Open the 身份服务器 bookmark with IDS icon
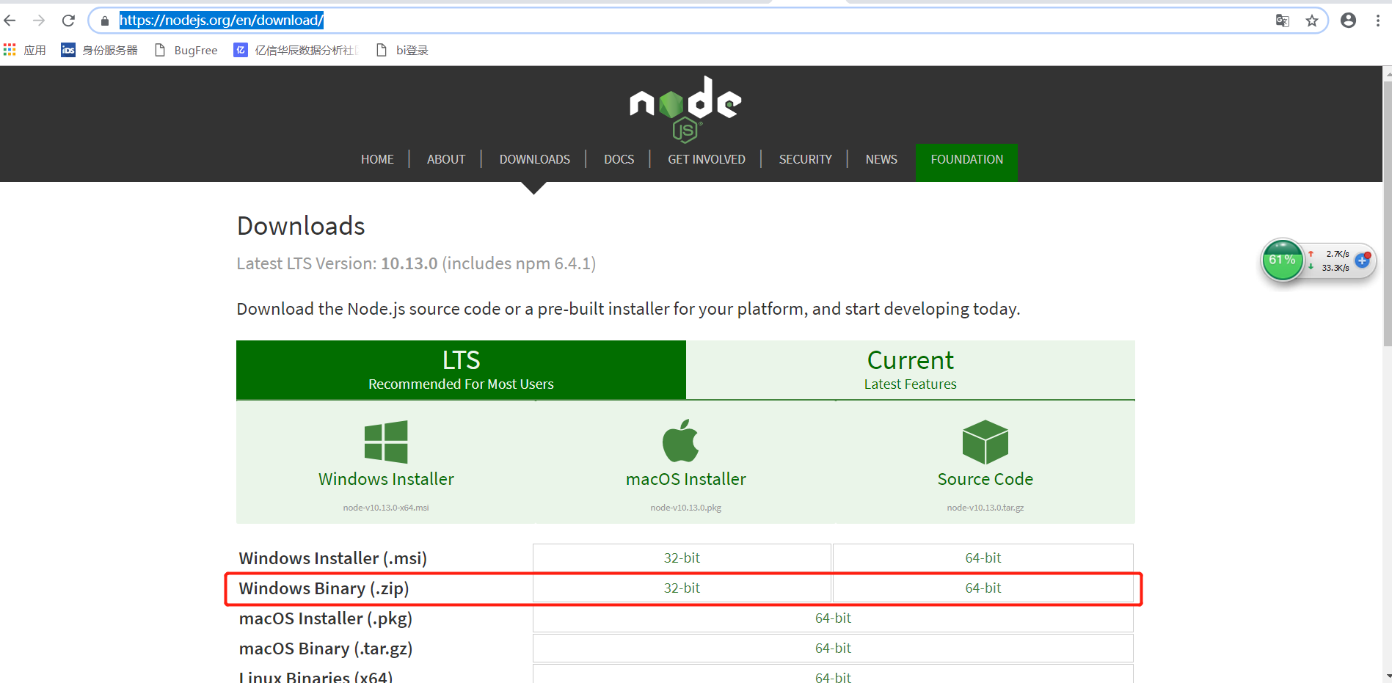 pos(99,50)
